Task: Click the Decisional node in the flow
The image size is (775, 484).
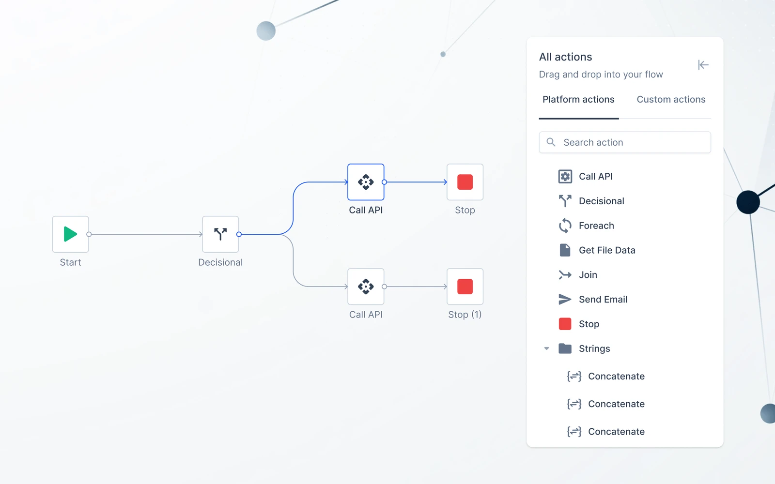Action: tap(220, 234)
